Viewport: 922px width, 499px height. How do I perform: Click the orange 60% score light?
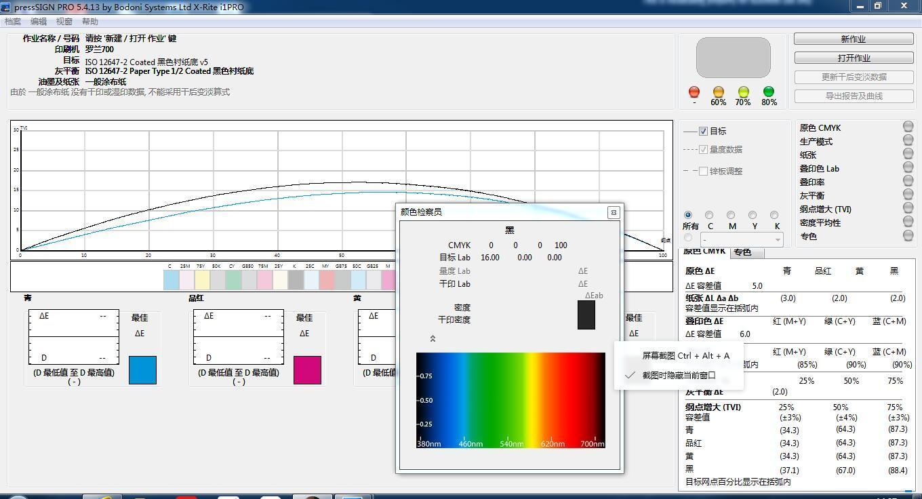[x=718, y=92]
